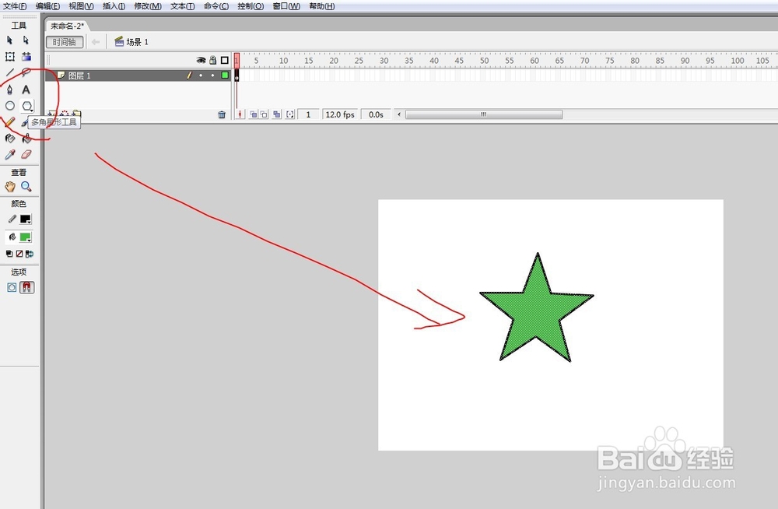Toggle show all layers as outlines
Screen dimensions: 778x509
click(x=225, y=60)
